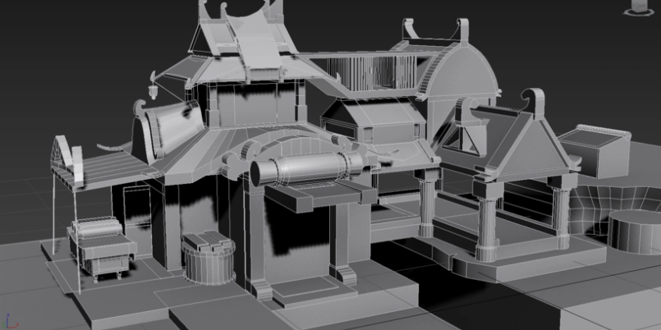This screenshot has width=661, height=330.
Task: Select the round barrel near the entrance
Action: (x=207, y=259)
